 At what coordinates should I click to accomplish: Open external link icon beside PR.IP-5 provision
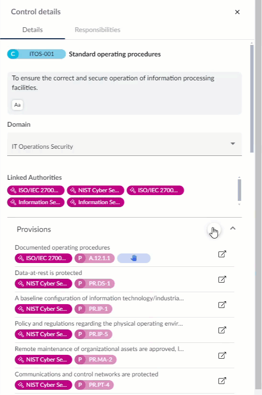coord(222,330)
